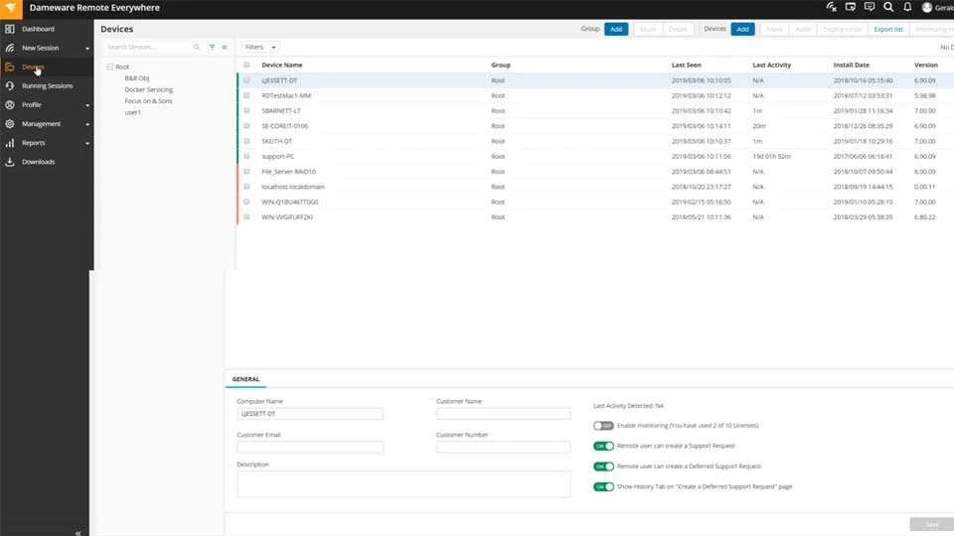Image resolution: width=954 pixels, height=536 pixels.
Task: Click the magnifier icon in Search Devices box
Action: click(x=196, y=47)
